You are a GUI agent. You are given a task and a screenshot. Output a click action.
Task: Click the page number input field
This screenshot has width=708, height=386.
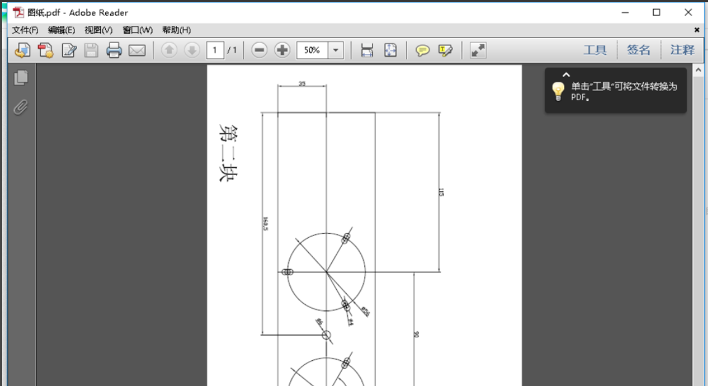(x=215, y=50)
